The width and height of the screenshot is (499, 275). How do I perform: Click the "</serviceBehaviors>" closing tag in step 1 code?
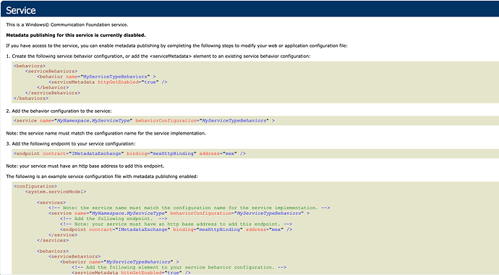(53, 93)
